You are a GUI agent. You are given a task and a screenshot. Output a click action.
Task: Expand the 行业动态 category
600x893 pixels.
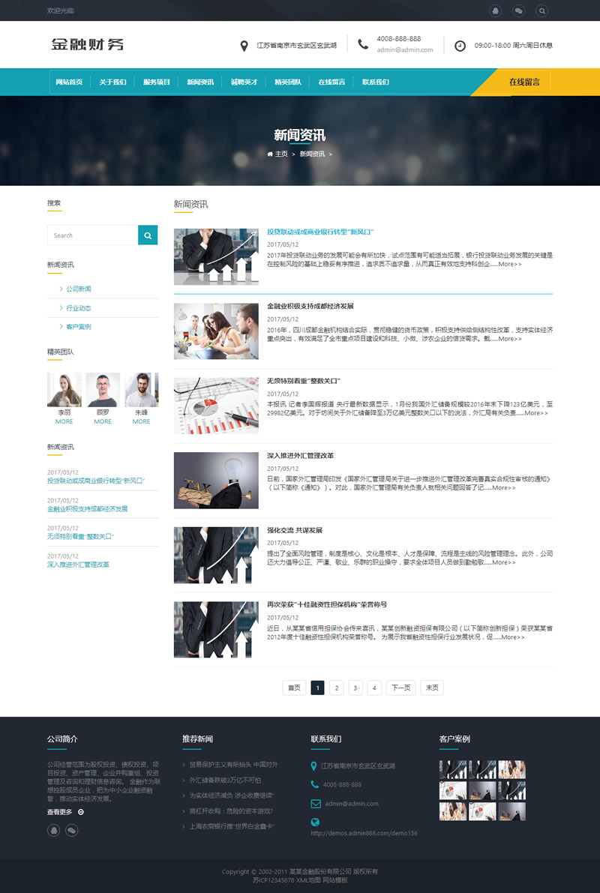pyautogui.click(x=79, y=307)
